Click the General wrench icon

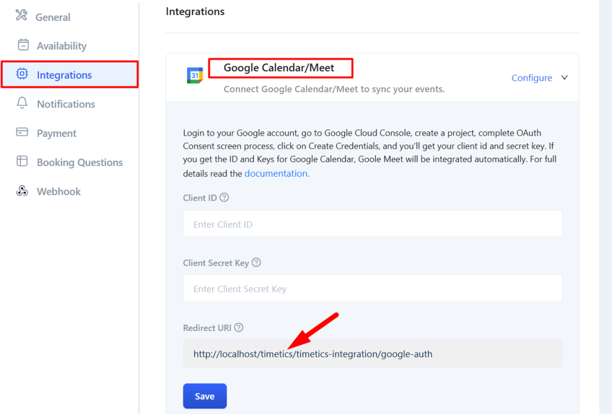22,15
